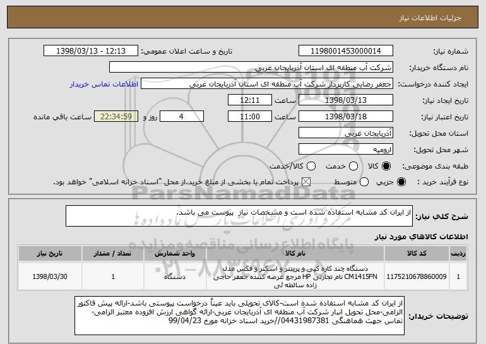Open the buyer contact info link (اطلاعات تماس خریدار)
This screenshot has width=486, height=344.
pos(104,84)
